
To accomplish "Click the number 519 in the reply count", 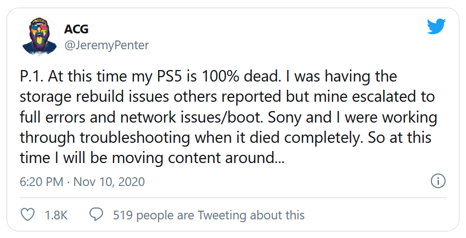I will click(x=122, y=215).
